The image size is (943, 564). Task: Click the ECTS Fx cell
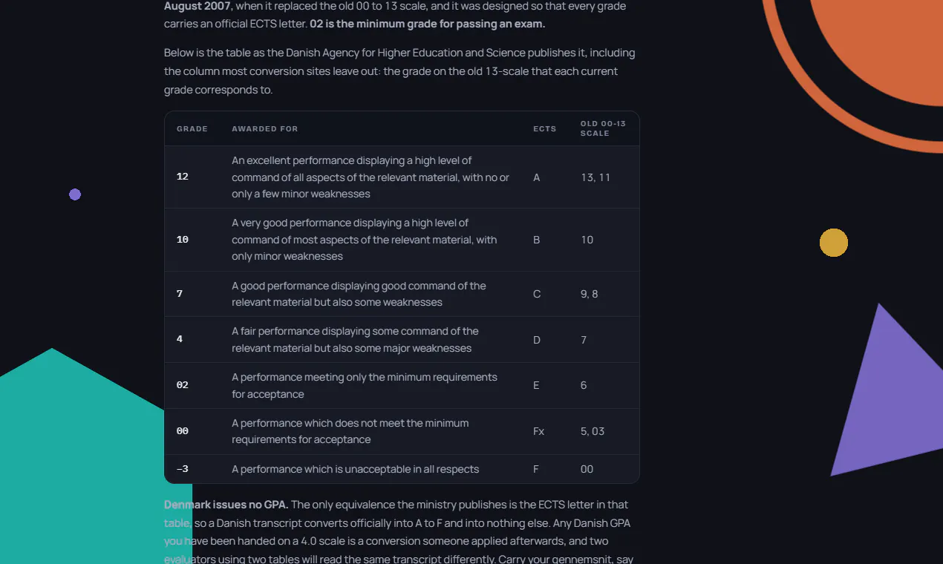tap(539, 431)
